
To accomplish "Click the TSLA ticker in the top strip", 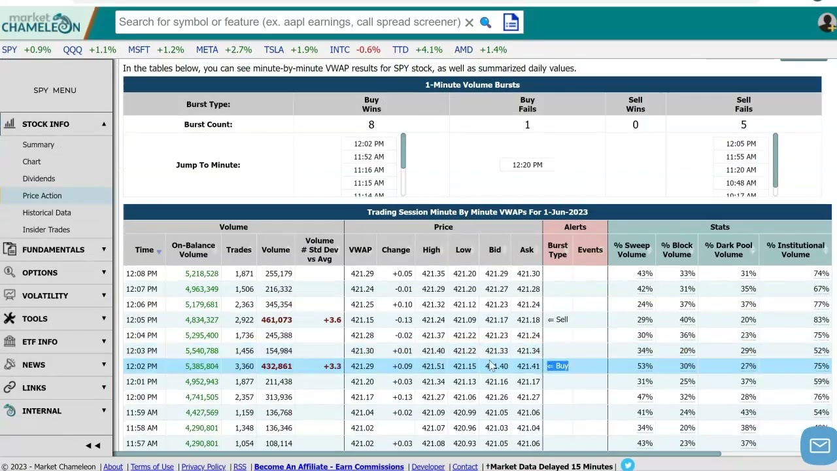I will click(x=273, y=50).
